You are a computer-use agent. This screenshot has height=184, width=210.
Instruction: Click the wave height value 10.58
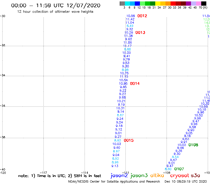tap(131, 16)
